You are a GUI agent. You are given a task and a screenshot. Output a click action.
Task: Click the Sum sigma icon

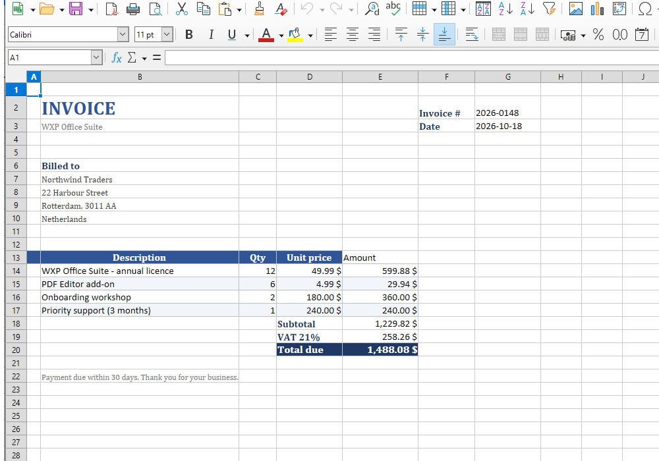click(132, 57)
